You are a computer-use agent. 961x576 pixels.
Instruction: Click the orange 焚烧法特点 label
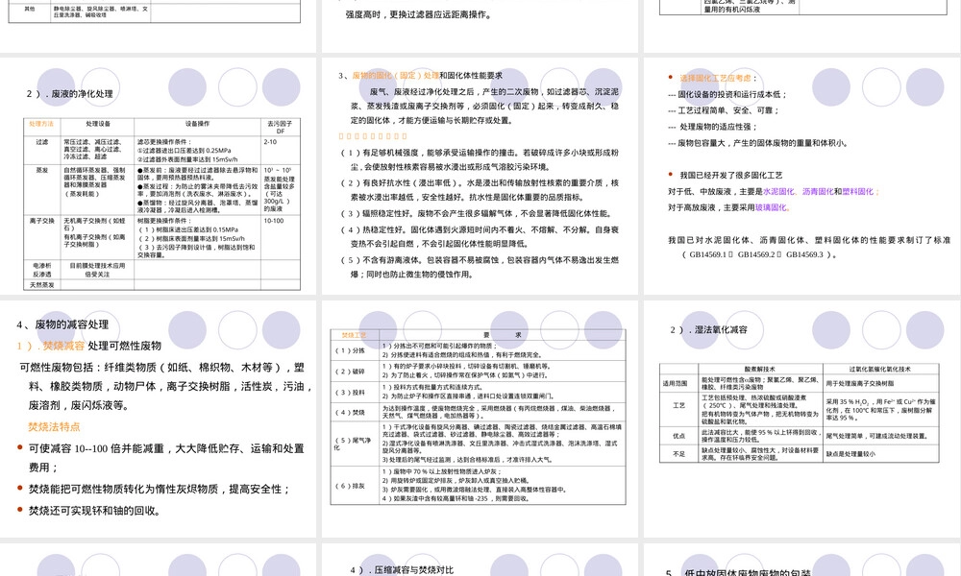click(x=54, y=426)
